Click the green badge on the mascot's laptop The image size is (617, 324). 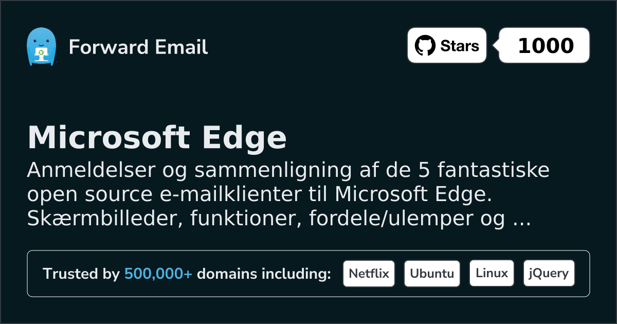point(41,51)
